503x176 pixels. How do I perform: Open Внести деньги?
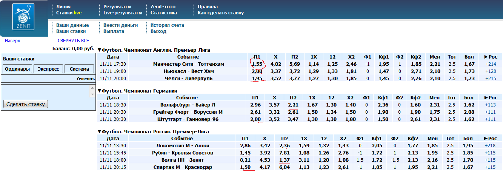(121, 25)
